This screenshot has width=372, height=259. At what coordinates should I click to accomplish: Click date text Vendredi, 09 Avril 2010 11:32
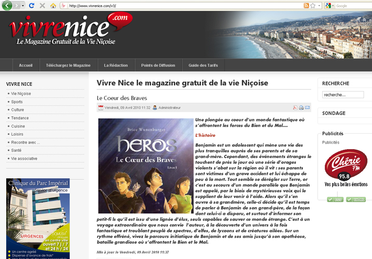(x=128, y=108)
